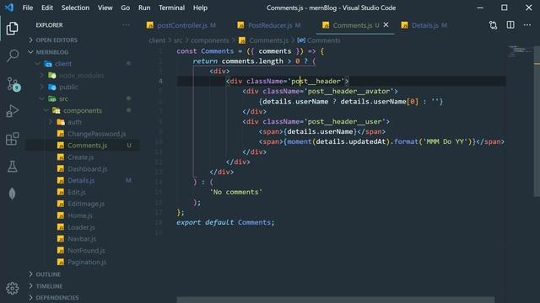Open Loader.js from the file tree
Screen dimensions: 540x303
coord(81,227)
